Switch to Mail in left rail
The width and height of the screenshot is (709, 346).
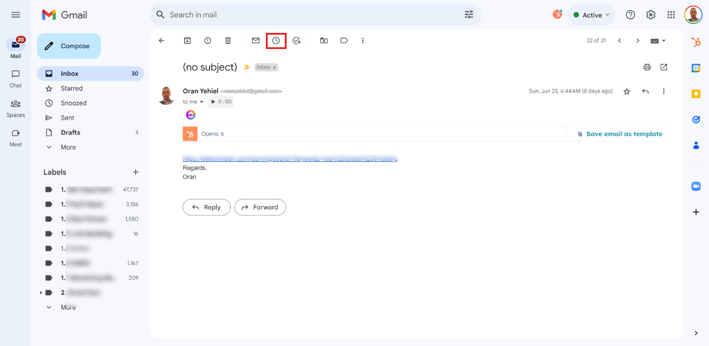[x=16, y=48]
